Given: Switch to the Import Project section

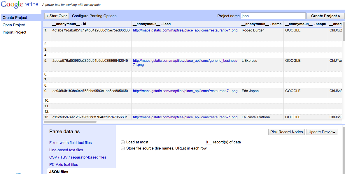Looking at the screenshot, I should click(15, 32).
